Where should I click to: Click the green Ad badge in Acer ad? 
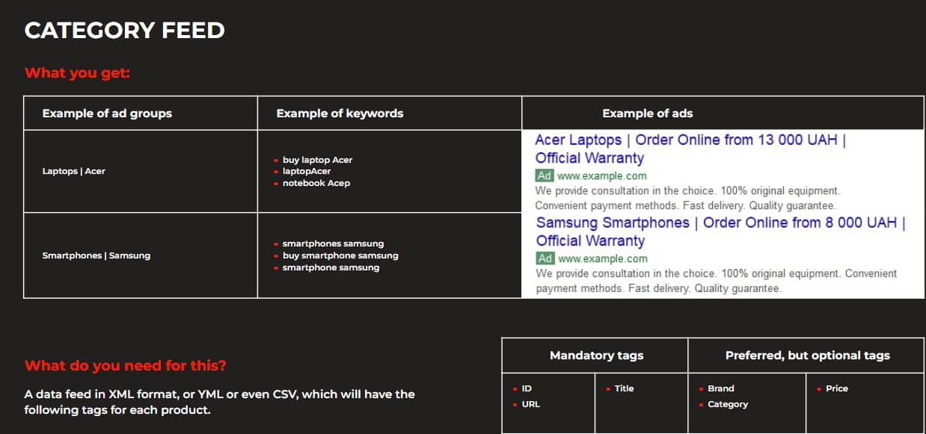point(544,176)
